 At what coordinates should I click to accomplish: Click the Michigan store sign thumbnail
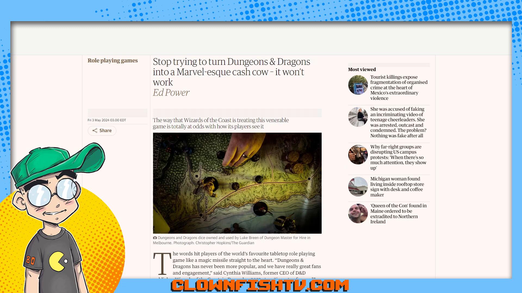click(358, 187)
